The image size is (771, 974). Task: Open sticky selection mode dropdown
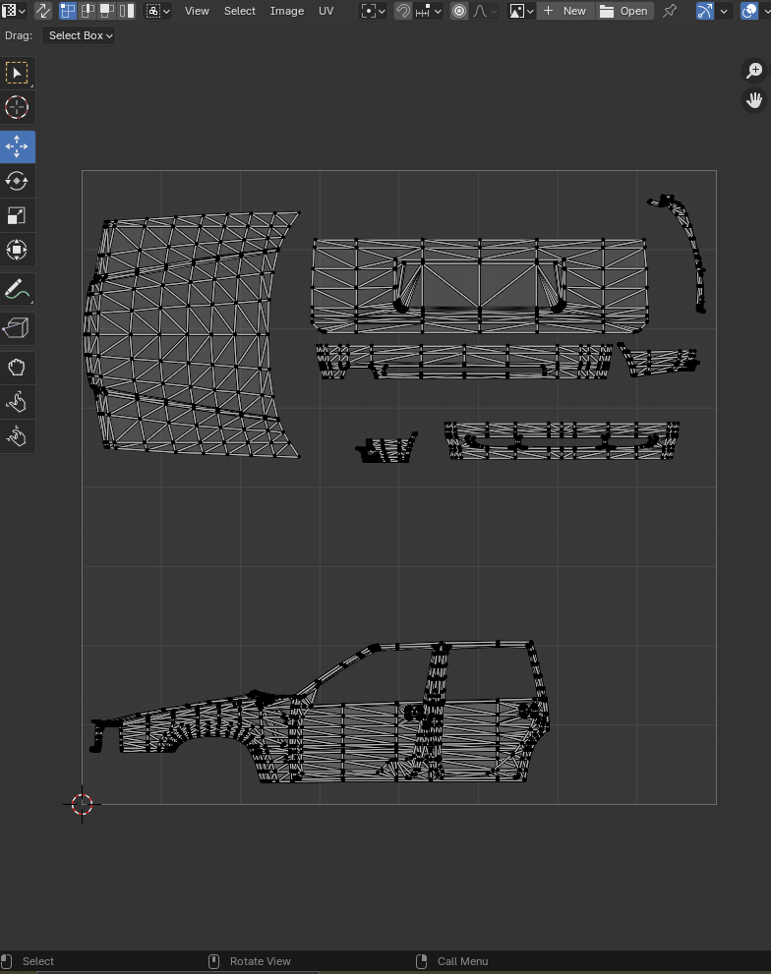point(158,11)
